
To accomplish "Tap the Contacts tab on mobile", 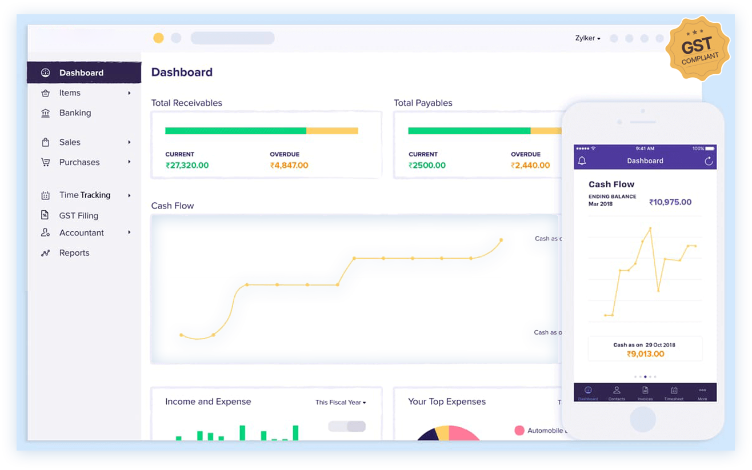I will [x=617, y=393].
